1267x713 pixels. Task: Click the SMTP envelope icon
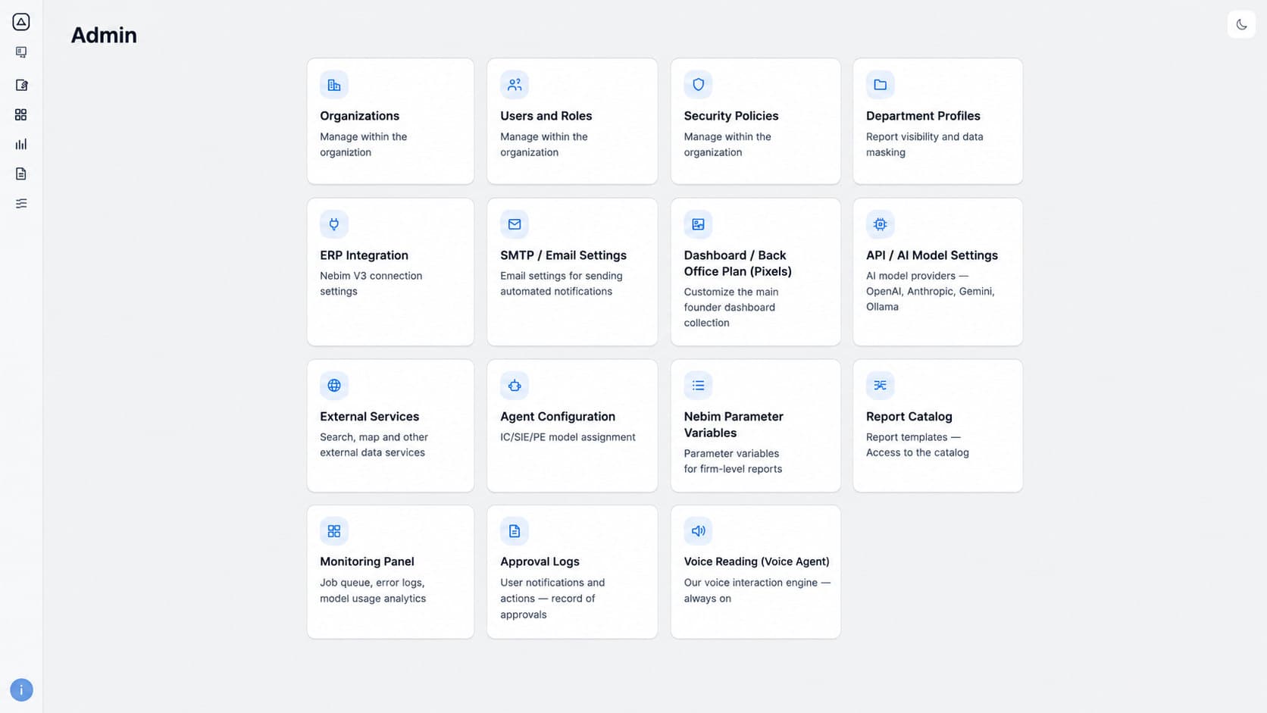(x=515, y=224)
